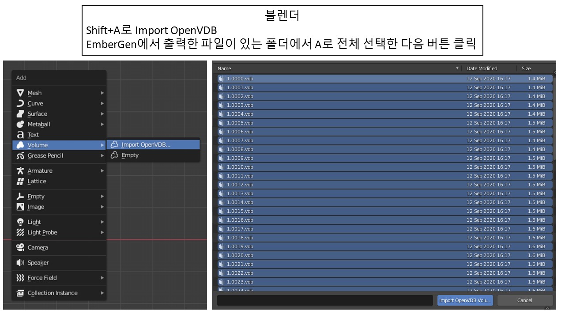Click the file icon of 1.0000.vdb

pos(222,79)
